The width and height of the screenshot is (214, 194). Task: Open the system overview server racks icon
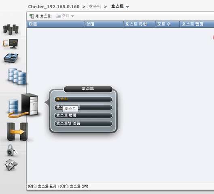[11, 30]
